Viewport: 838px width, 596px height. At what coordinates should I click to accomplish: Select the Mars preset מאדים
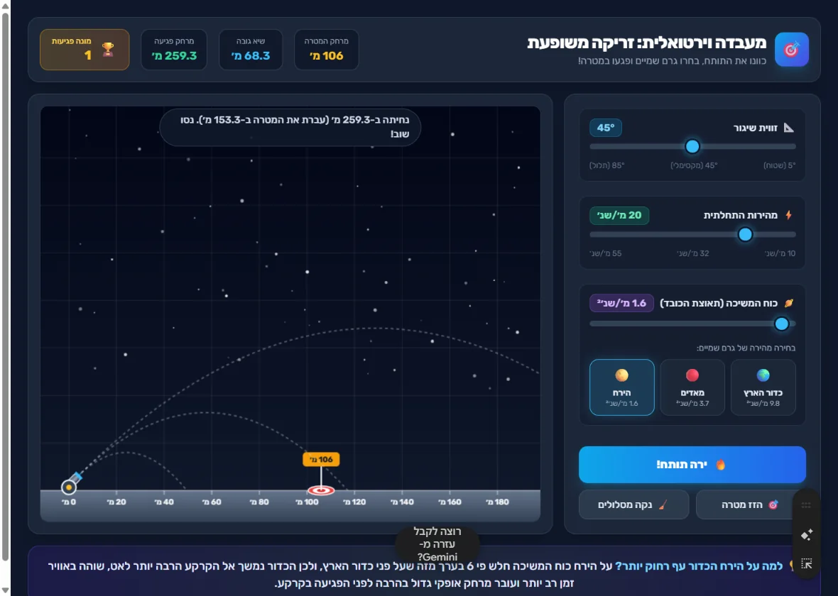pyautogui.click(x=692, y=387)
